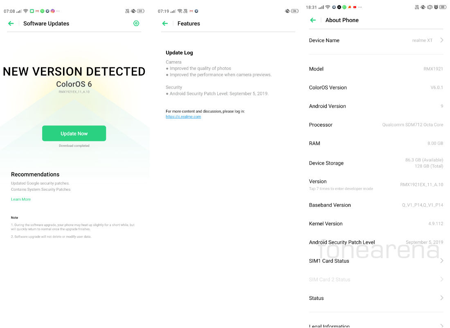The width and height of the screenshot is (450, 328).
Task: Click the Learn More link
Action: coord(21,199)
